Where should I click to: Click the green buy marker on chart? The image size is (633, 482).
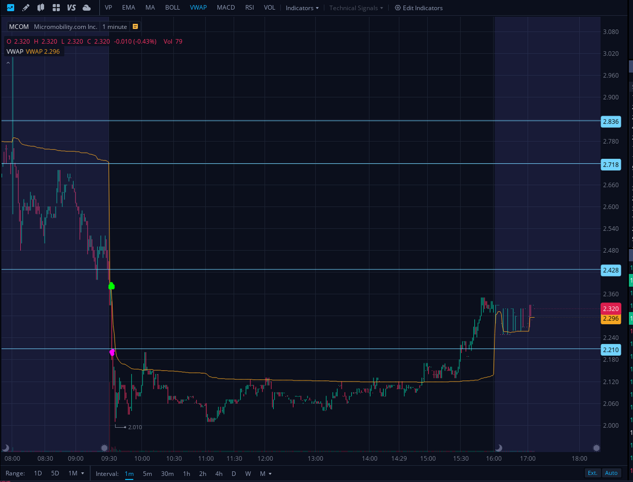click(111, 286)
